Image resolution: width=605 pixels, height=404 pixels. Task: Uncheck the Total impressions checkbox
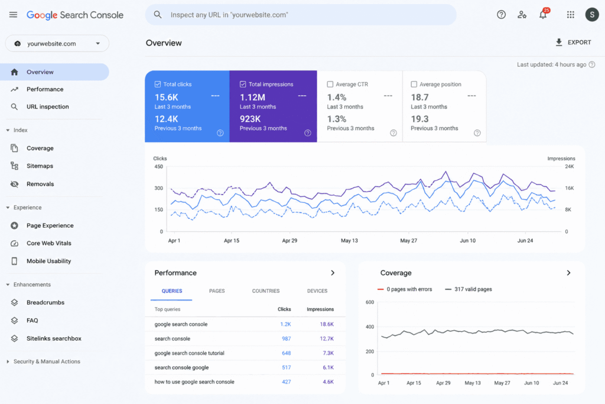(243, 84)
